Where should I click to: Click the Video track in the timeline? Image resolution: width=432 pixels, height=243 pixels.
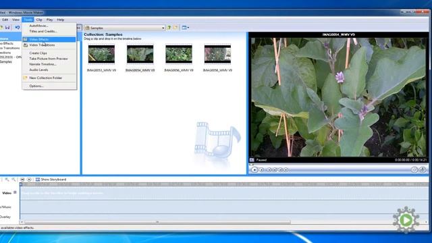tap(224, 194)
